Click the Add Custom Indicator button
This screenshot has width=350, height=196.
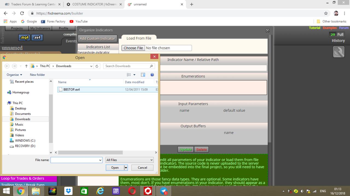(97, 39)
